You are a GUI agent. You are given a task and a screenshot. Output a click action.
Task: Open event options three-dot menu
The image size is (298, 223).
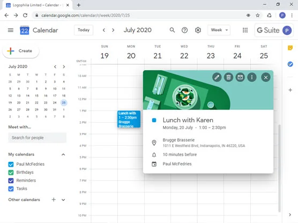tap(252, 77)
